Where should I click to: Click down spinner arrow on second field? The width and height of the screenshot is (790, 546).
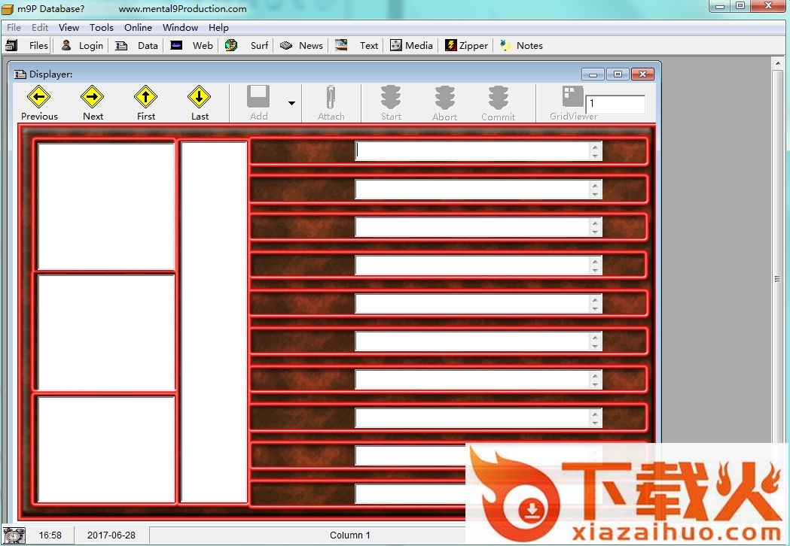coord(595,194)
